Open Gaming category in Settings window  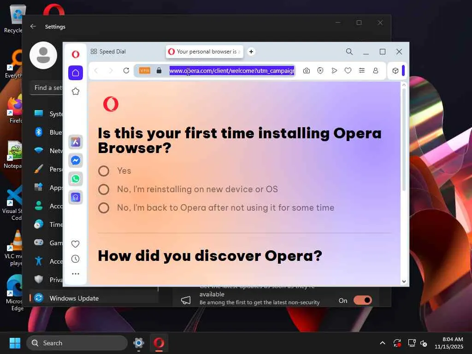click(48, 242)
